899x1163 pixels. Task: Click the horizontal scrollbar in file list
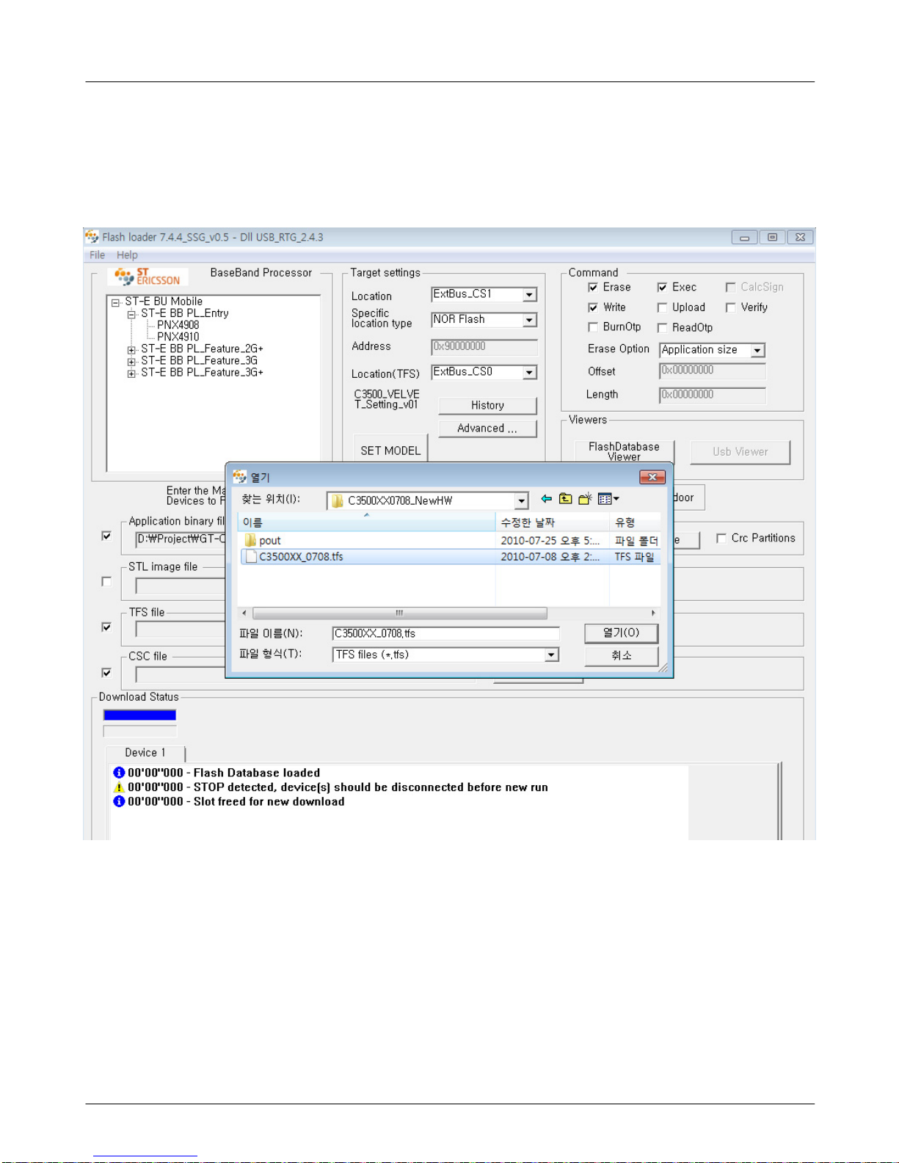click(x=400, y=613)
